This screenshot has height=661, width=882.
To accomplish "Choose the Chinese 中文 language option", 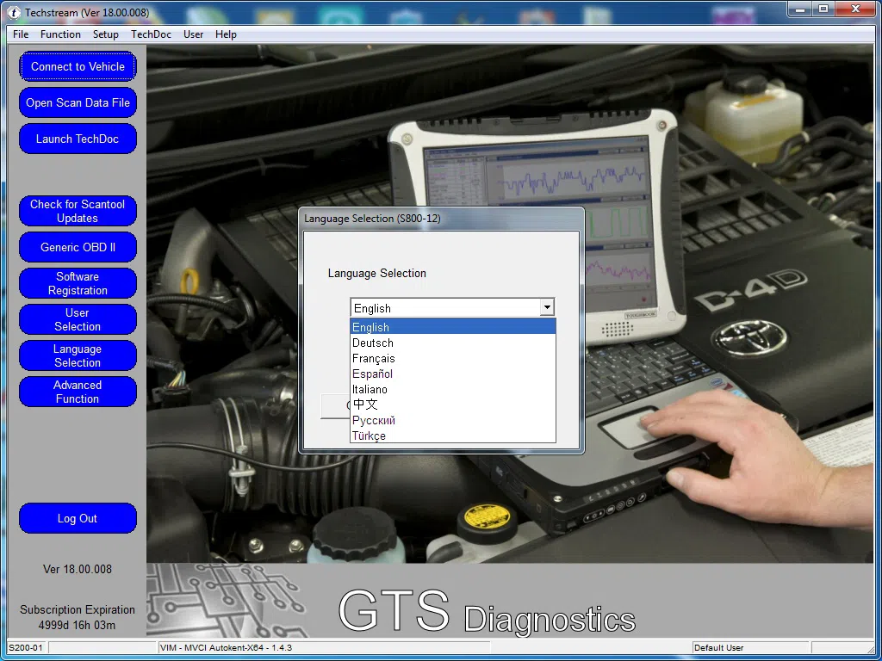I will click(x=365, y=405).
